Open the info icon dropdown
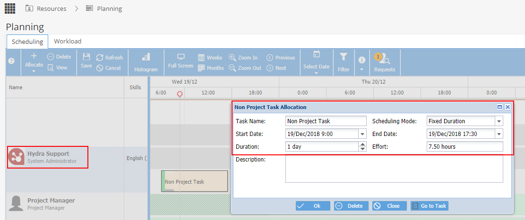The image size is (525, 220). 361,64
